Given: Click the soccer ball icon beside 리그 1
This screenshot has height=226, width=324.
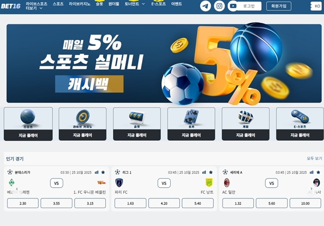Looking at the screenshot, I should [x=117, y=172].
